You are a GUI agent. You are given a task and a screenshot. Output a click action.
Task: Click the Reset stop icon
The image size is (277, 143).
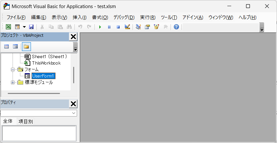pyautogui.click(x=118, y=27)
